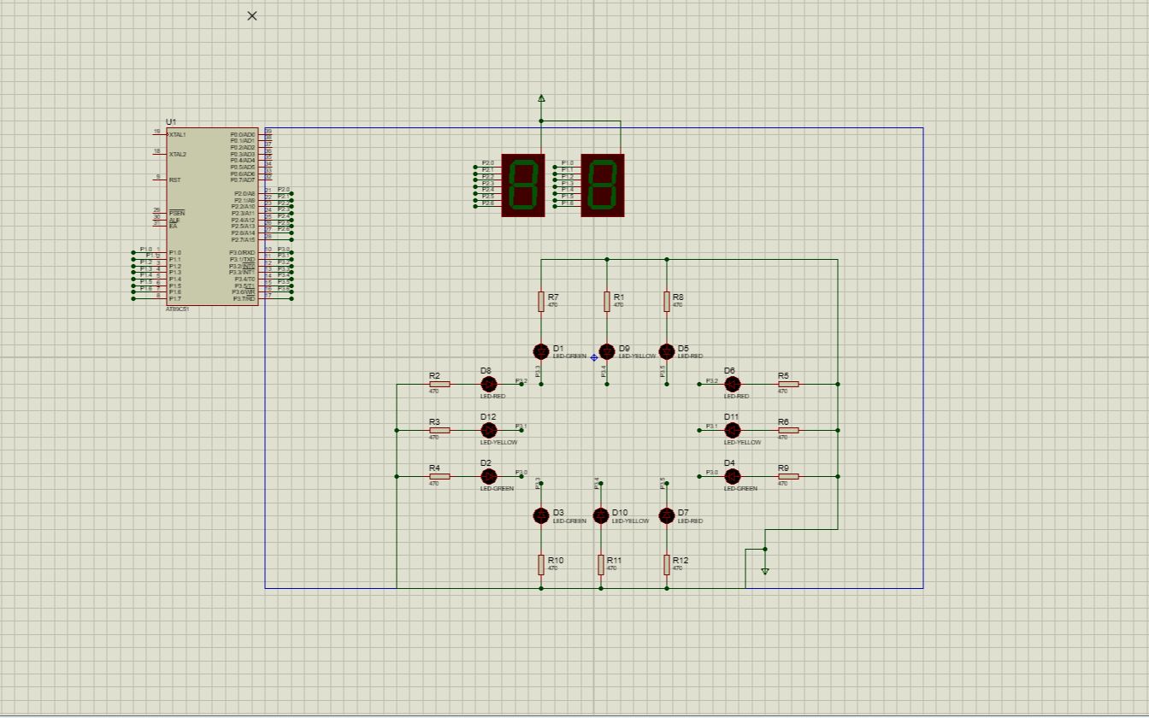Select LED D9 (LED-YELLOW)

click(607, 351)
